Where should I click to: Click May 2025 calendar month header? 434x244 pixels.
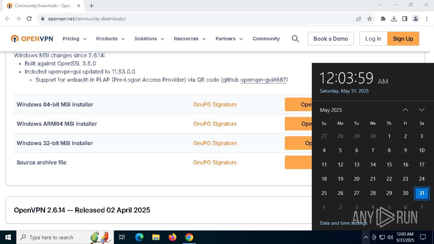click(331, 110)
